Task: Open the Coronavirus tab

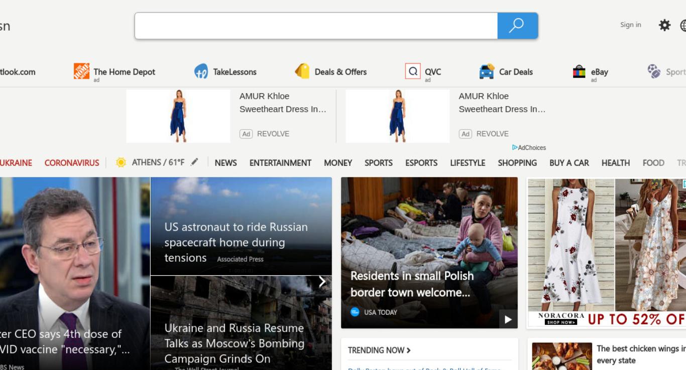Action: (72, 163)
